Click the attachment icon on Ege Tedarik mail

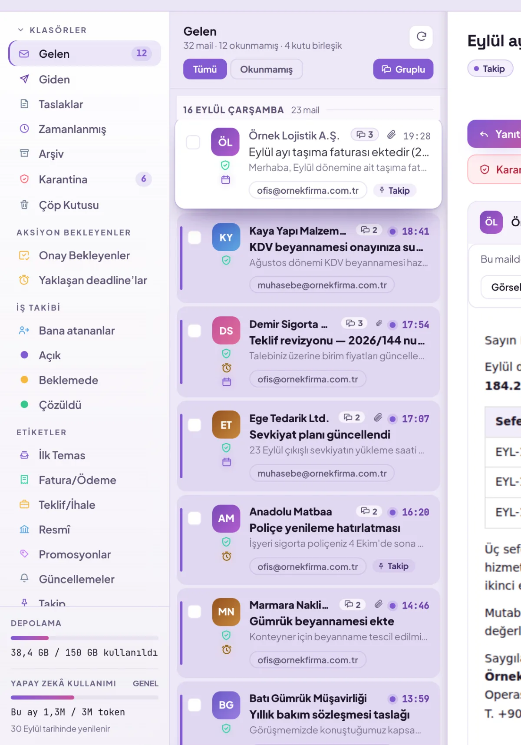pos(378,417)
